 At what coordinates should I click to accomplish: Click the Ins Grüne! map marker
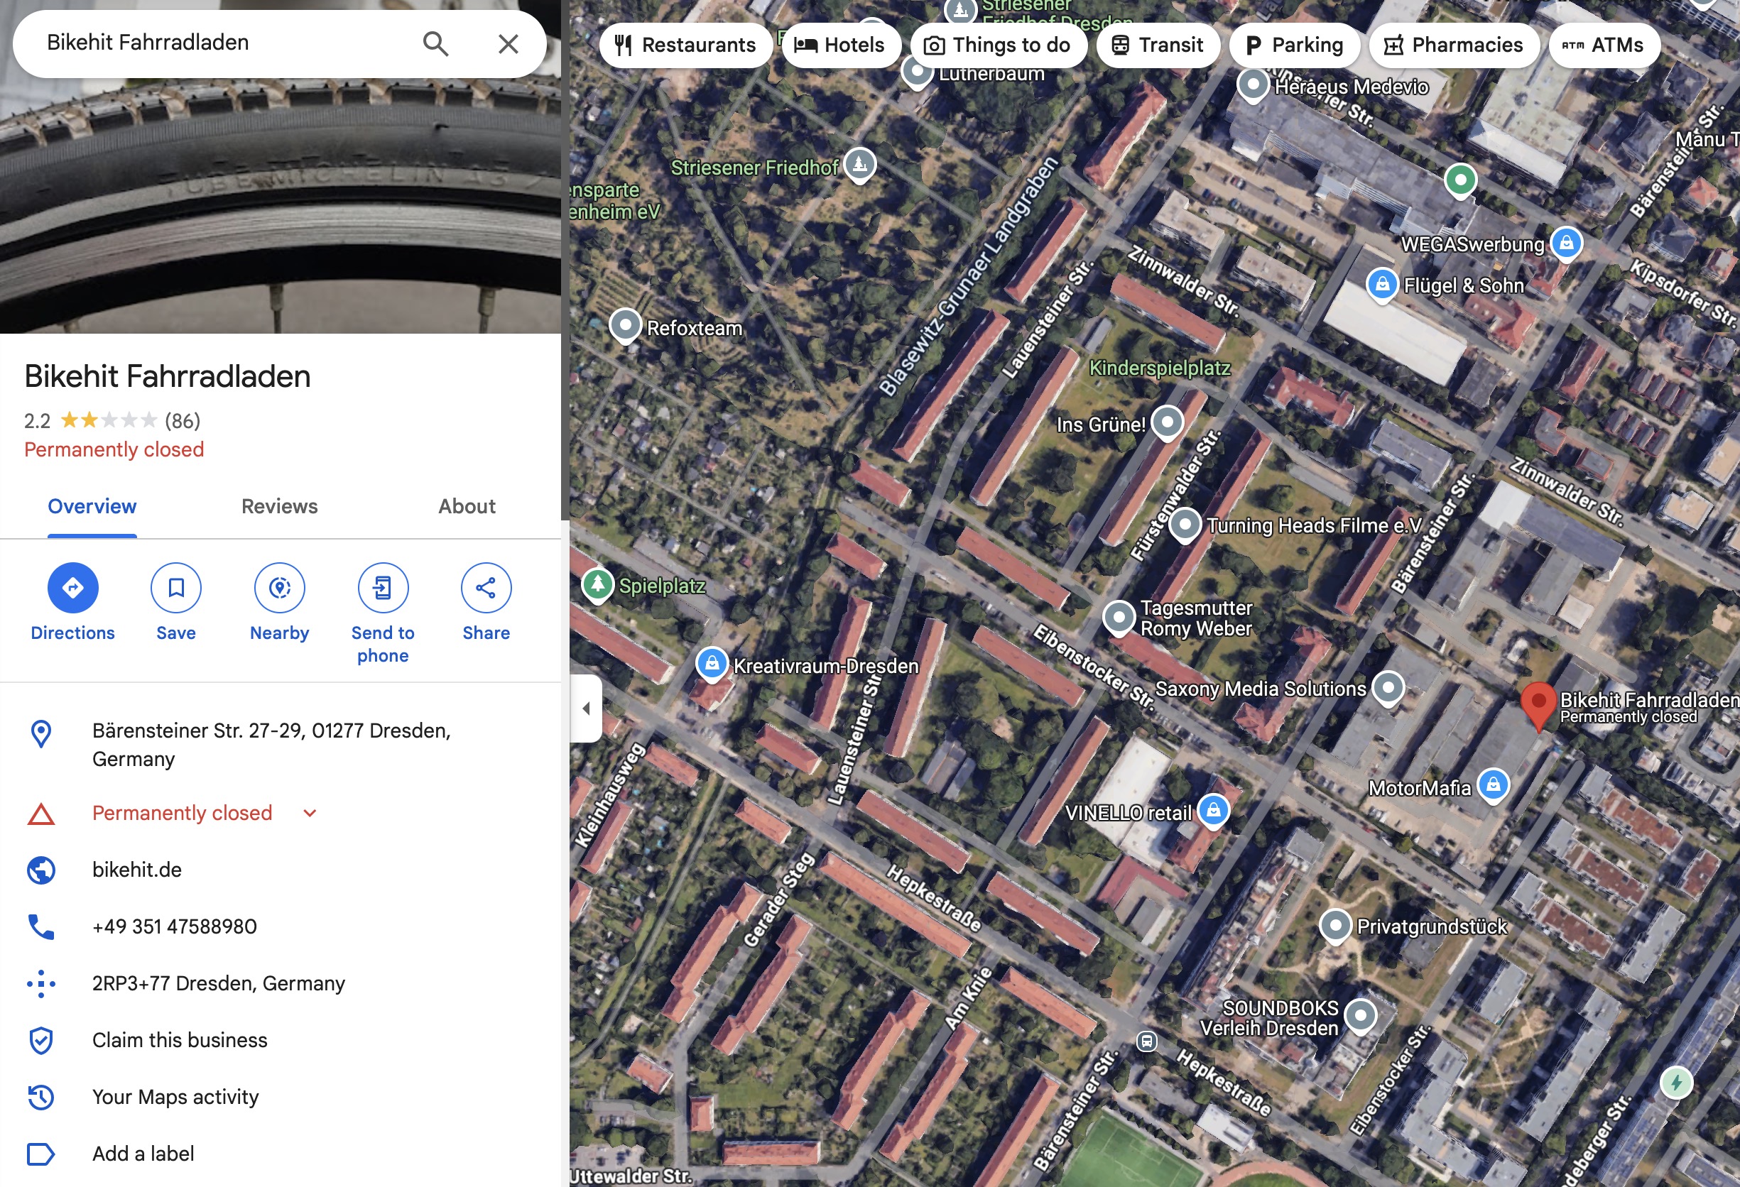[x=1166, y=423]
